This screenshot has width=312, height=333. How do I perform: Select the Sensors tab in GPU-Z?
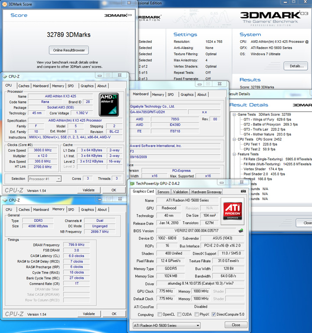coord(163,192)
